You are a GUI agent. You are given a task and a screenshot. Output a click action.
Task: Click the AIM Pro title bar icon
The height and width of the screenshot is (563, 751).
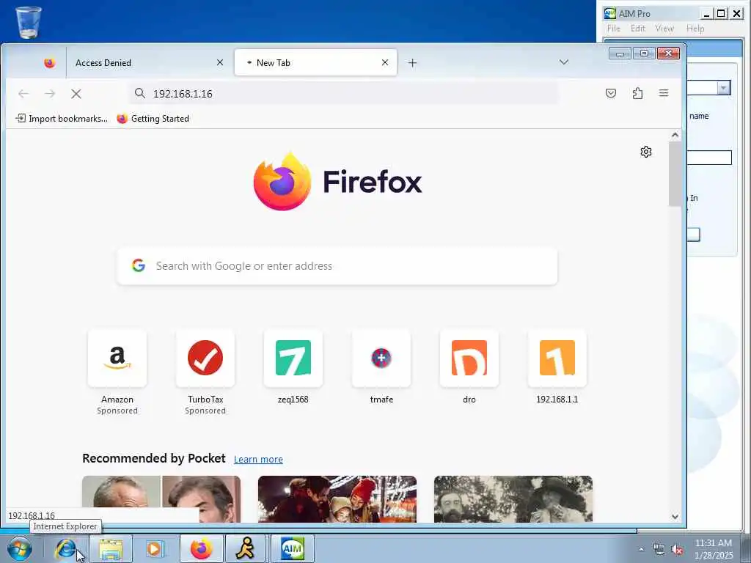(x=609, y=13)
